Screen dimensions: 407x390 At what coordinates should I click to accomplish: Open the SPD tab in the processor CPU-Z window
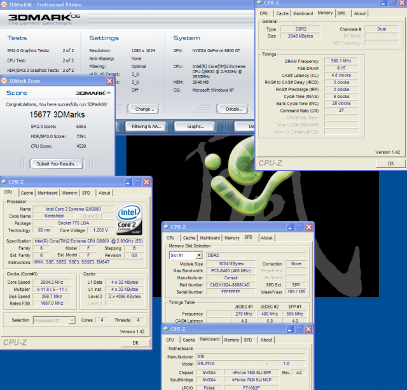coord(86,193)
